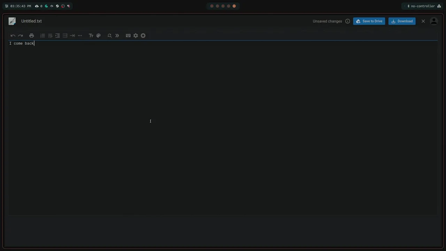Open the Steam tray icon
446x251 pixels.
(x=57, y=6)
